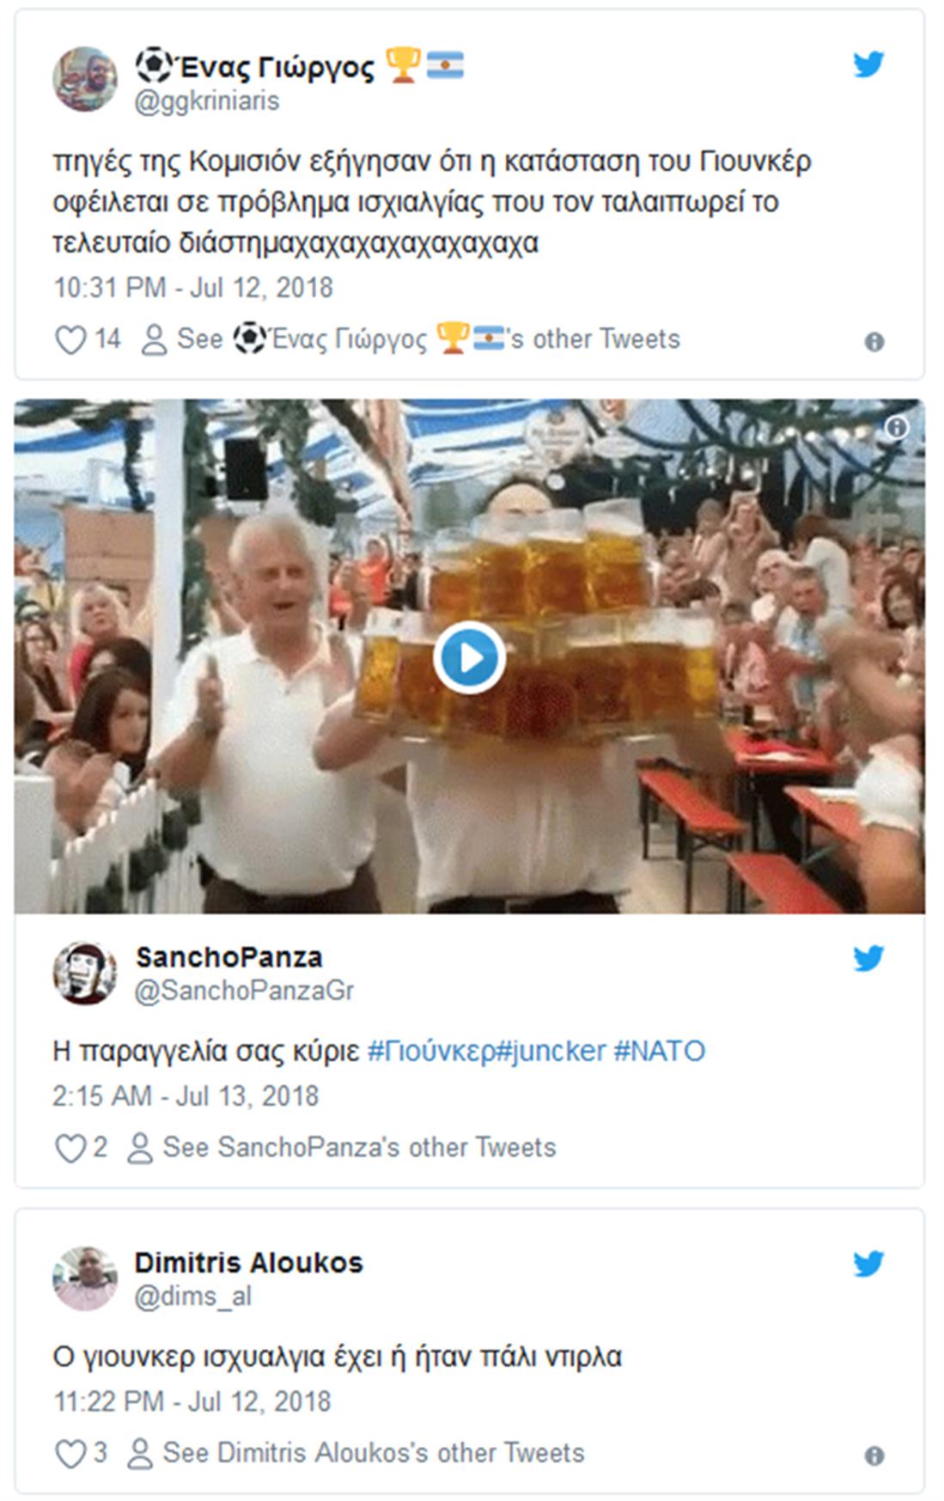Image resolution: width=944 pixels, height=1501 pixels.
Task: Open the @ggkriniaris profile handle
Action: pyautogui.click(x=207, y=101)
